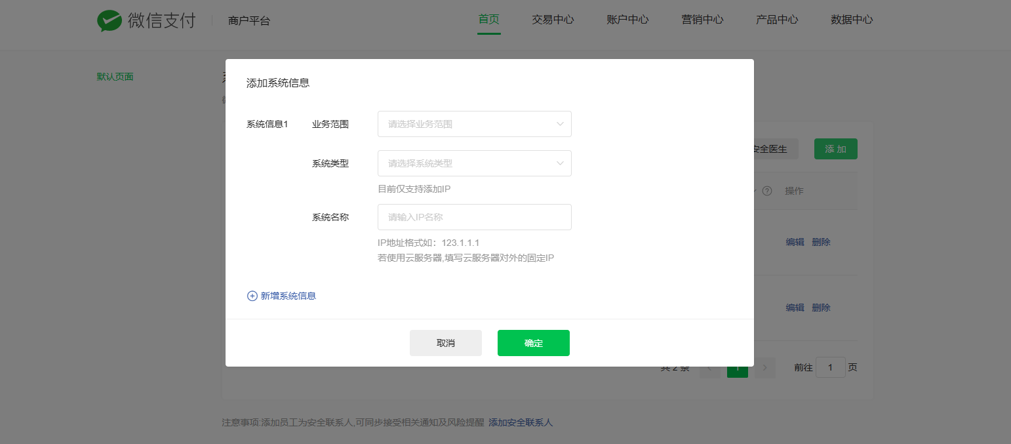Open the 数据中心 section

(x=852, y=20)
